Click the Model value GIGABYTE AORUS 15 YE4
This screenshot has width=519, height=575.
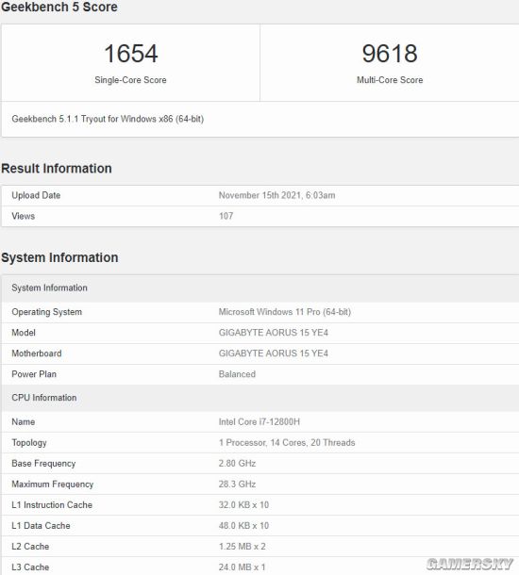click(273, 333)
